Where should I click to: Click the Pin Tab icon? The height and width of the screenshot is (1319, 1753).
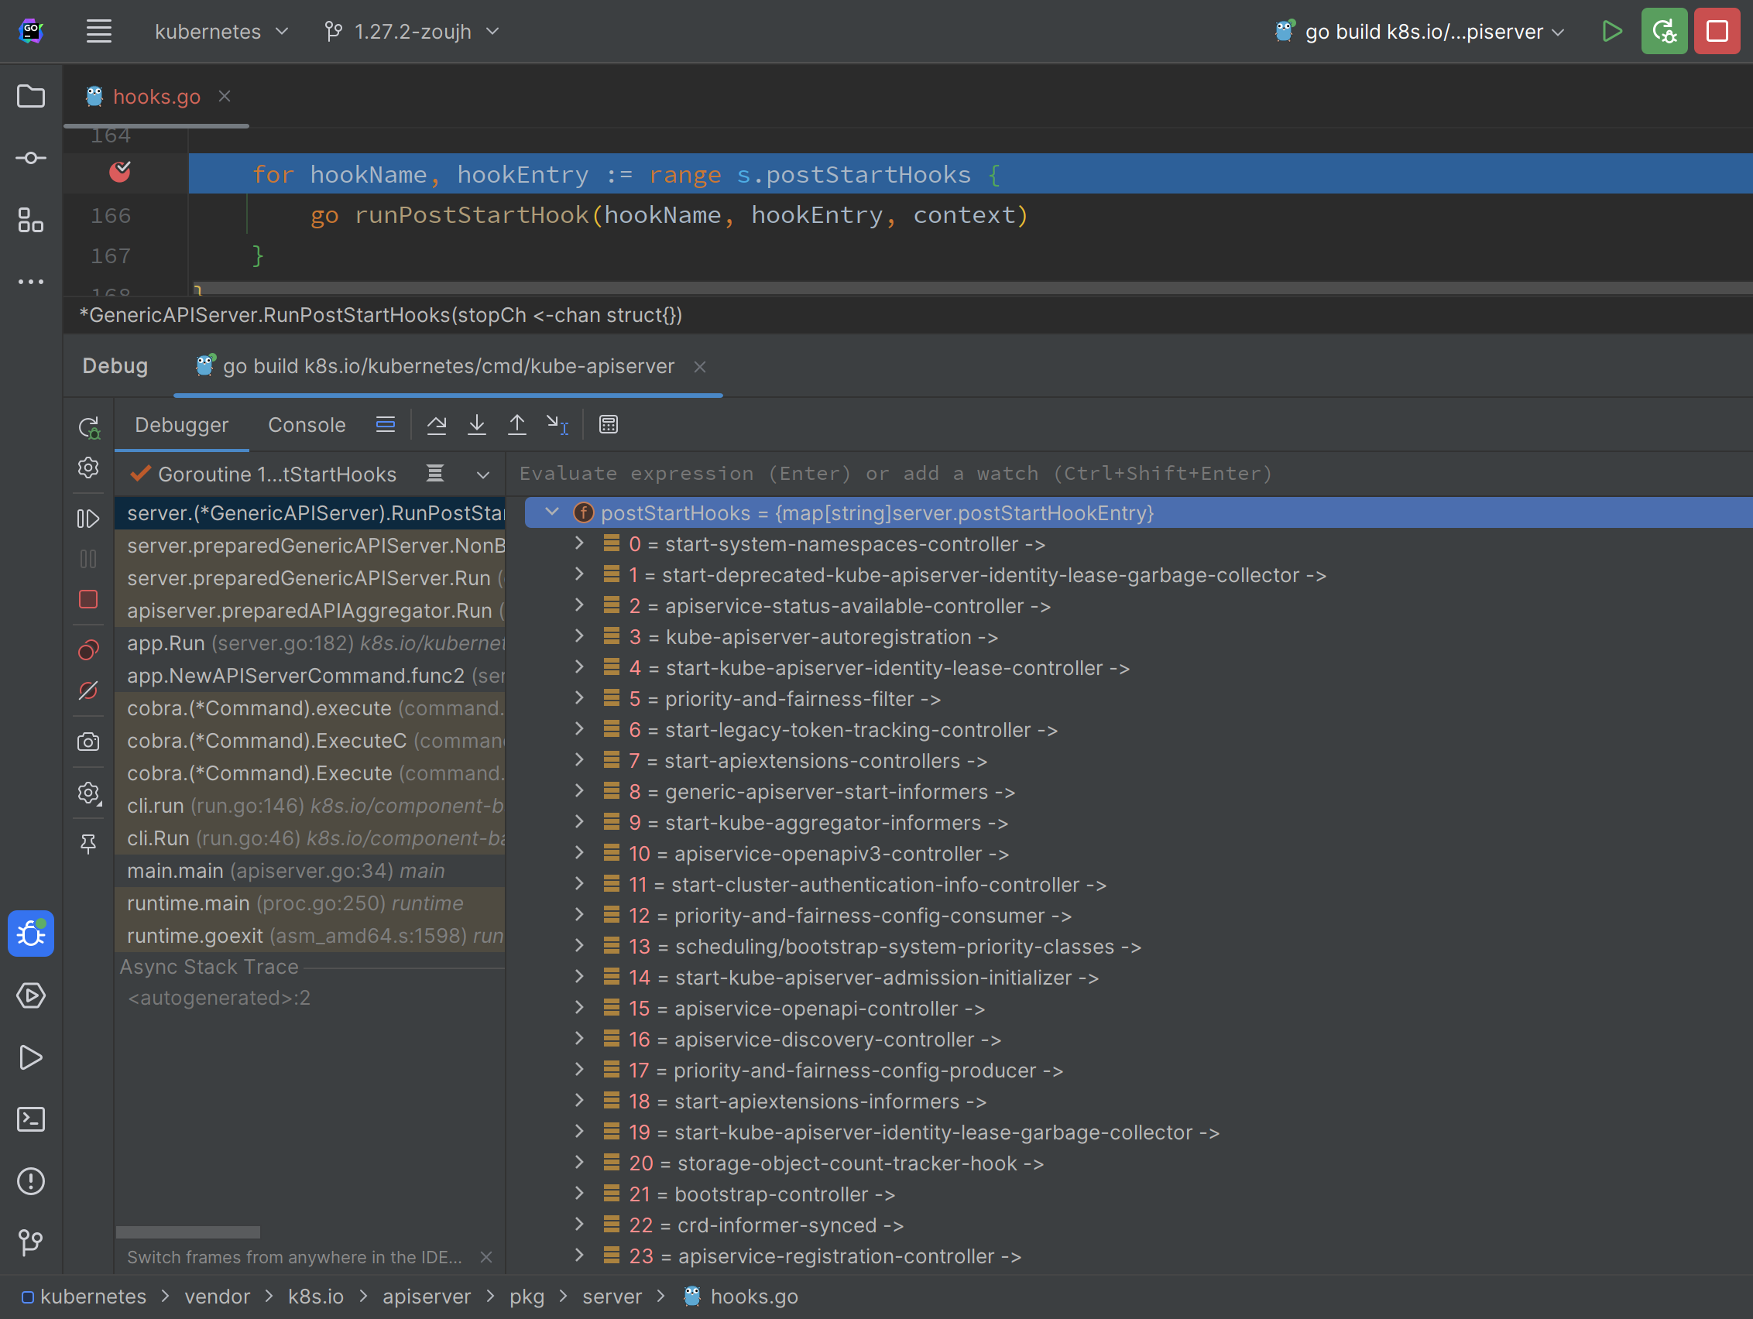(x=89, y=844)
